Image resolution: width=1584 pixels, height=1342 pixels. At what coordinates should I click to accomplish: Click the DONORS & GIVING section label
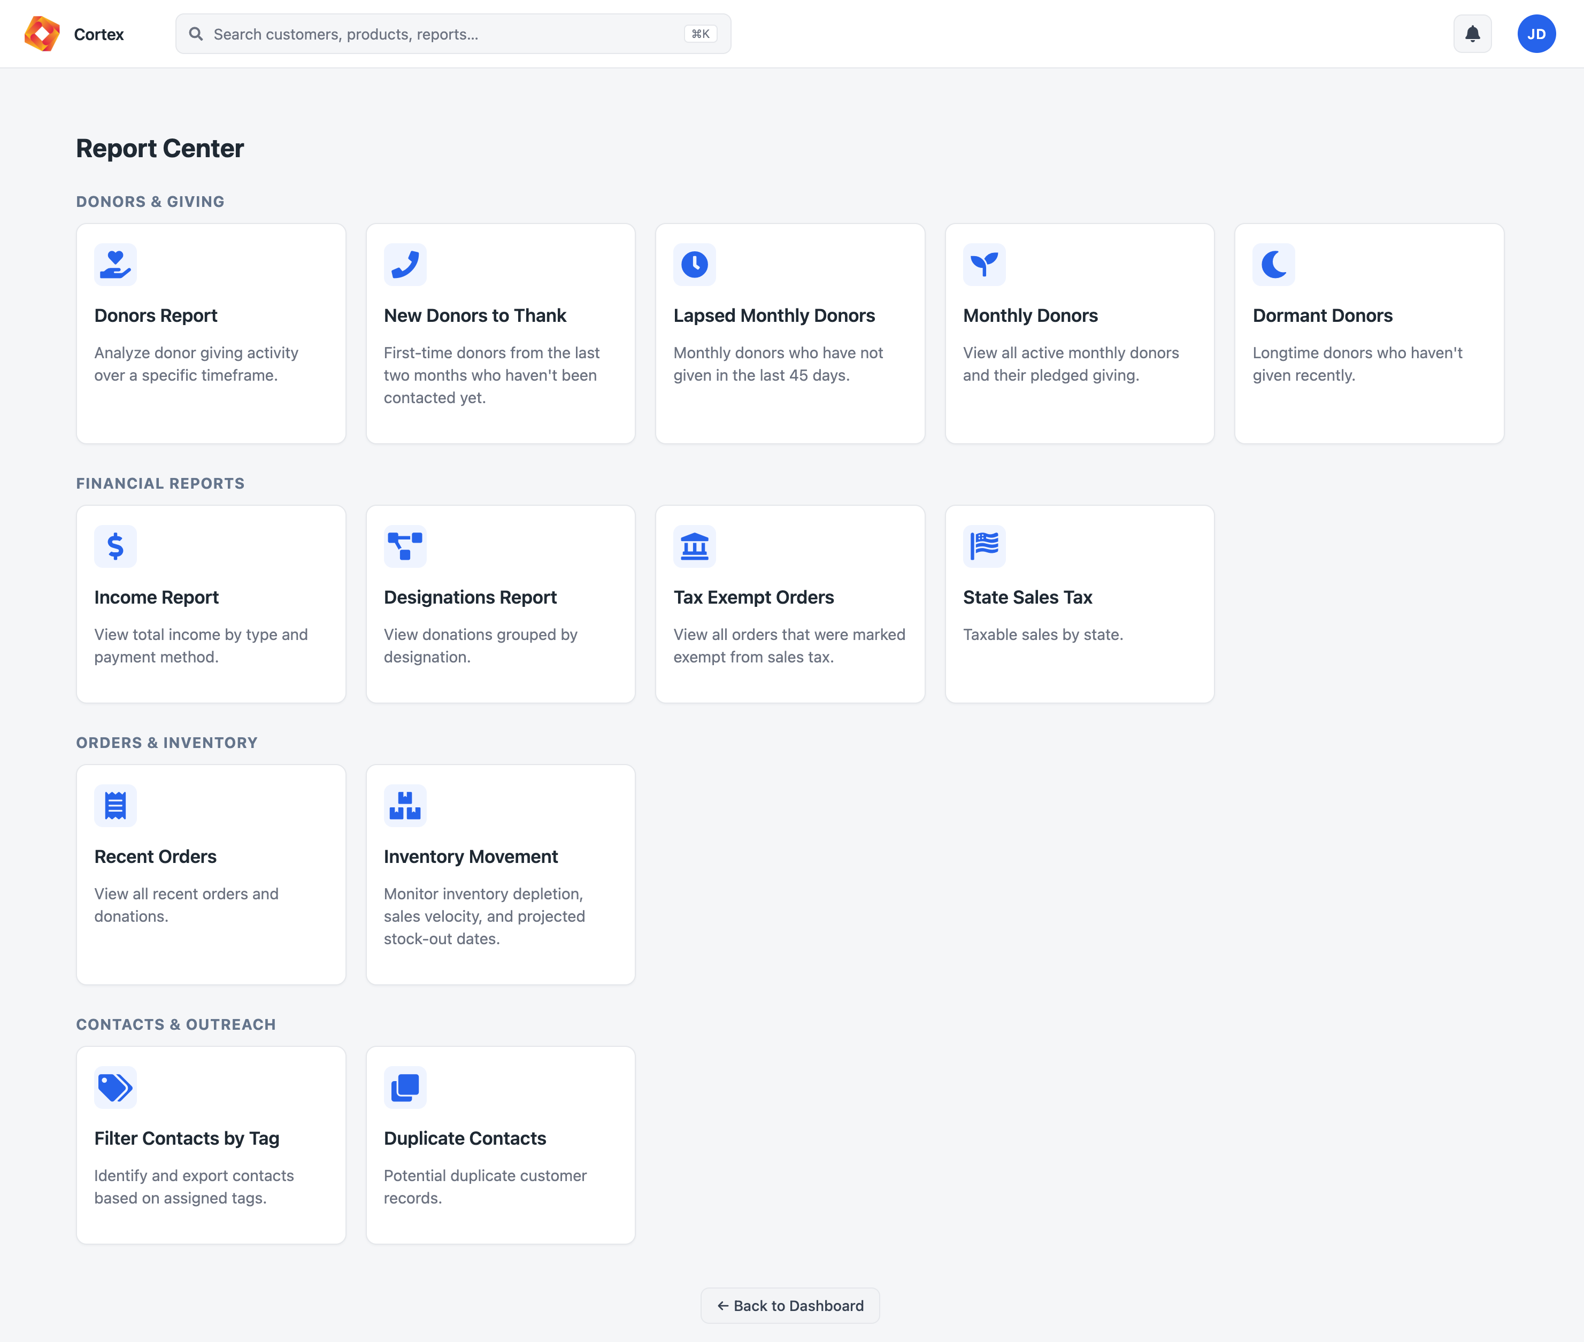click(150, 202)
